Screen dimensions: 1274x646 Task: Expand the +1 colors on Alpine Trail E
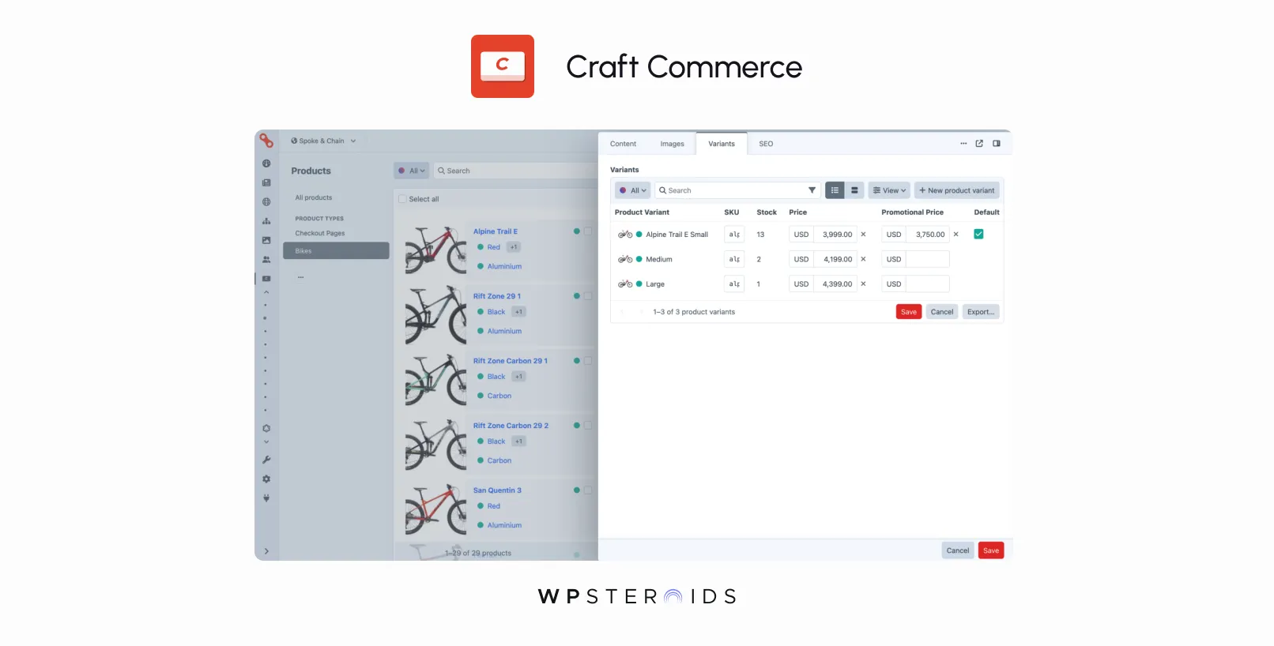point(514,247)
